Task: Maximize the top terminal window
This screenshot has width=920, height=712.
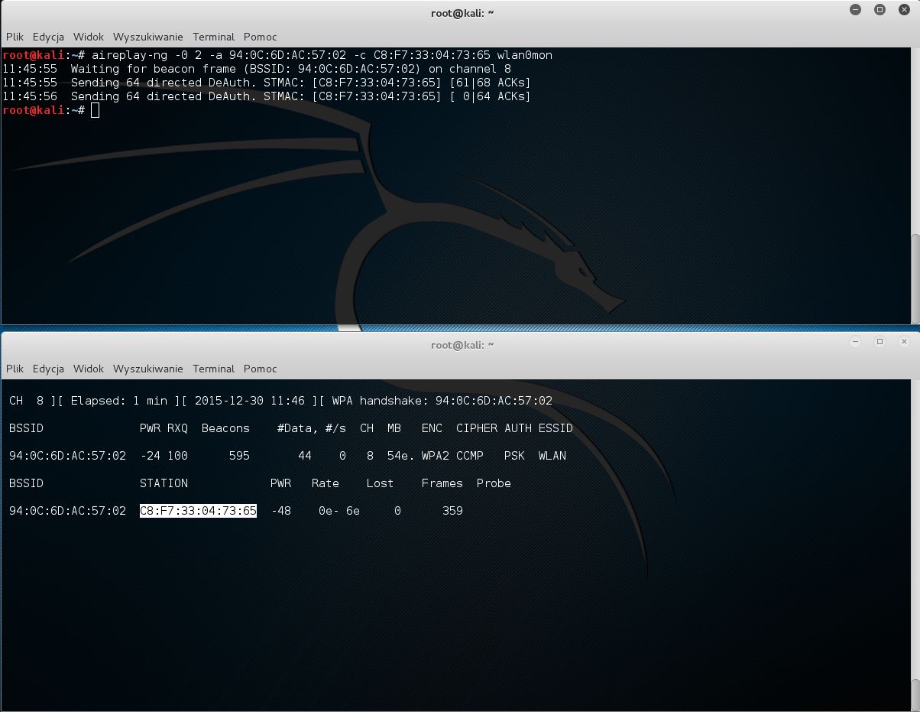Action: pos(880,10)
